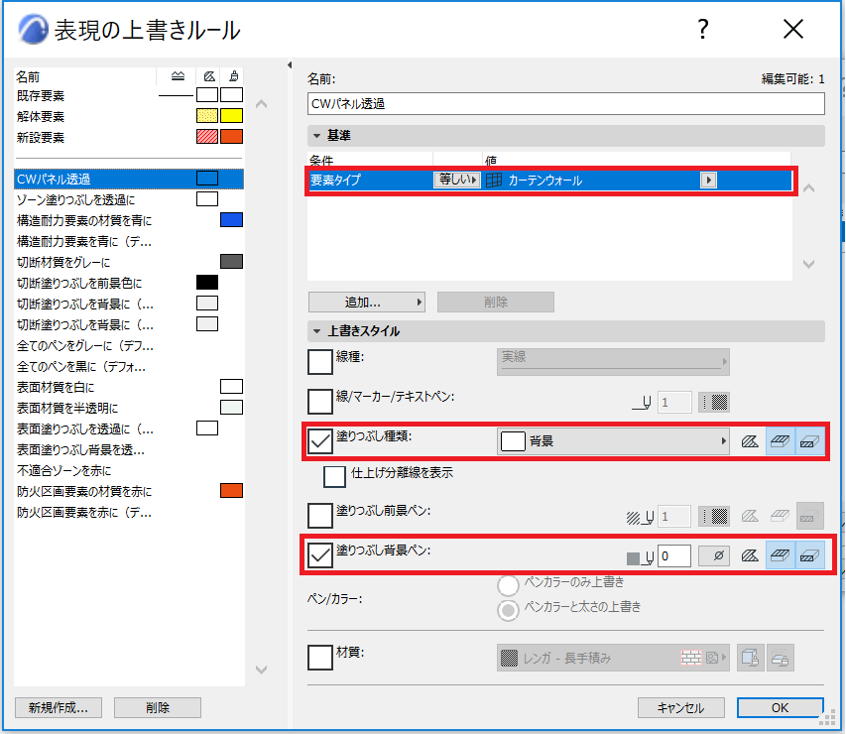The height and width of the screenshot is (734, 846).
Task: Click background pen number field showing 0
Action: [x=673, y=555]
